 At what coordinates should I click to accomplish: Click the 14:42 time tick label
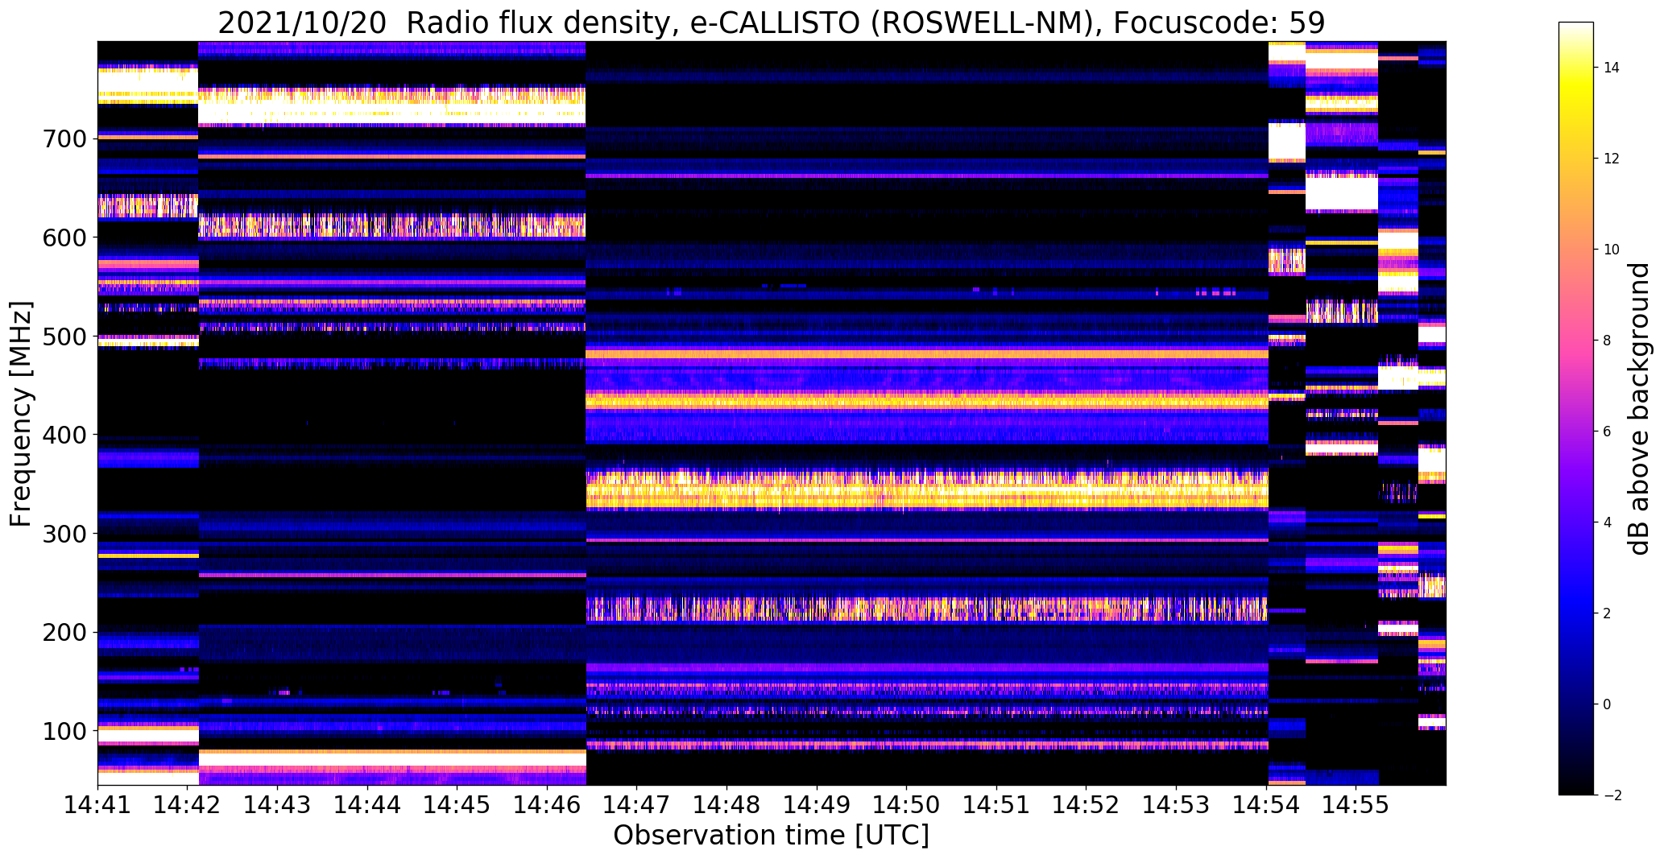(187, 804)
